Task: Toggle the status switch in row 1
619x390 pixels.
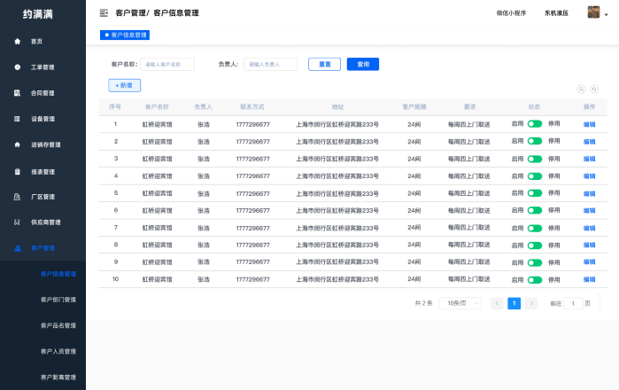Action: tap(535, 124)
